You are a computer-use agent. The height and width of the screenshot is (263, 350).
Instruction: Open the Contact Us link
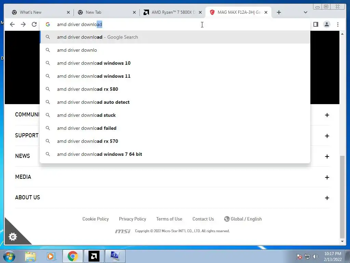(x=203, y=219)
